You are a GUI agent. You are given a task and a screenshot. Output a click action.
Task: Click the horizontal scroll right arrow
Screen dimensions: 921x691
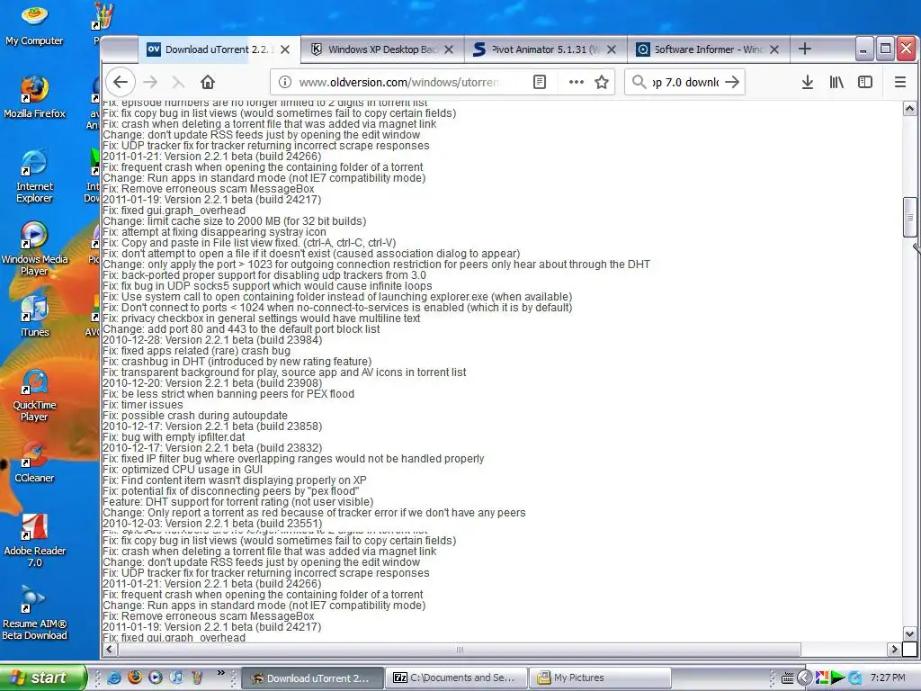[x=894, y=650]
